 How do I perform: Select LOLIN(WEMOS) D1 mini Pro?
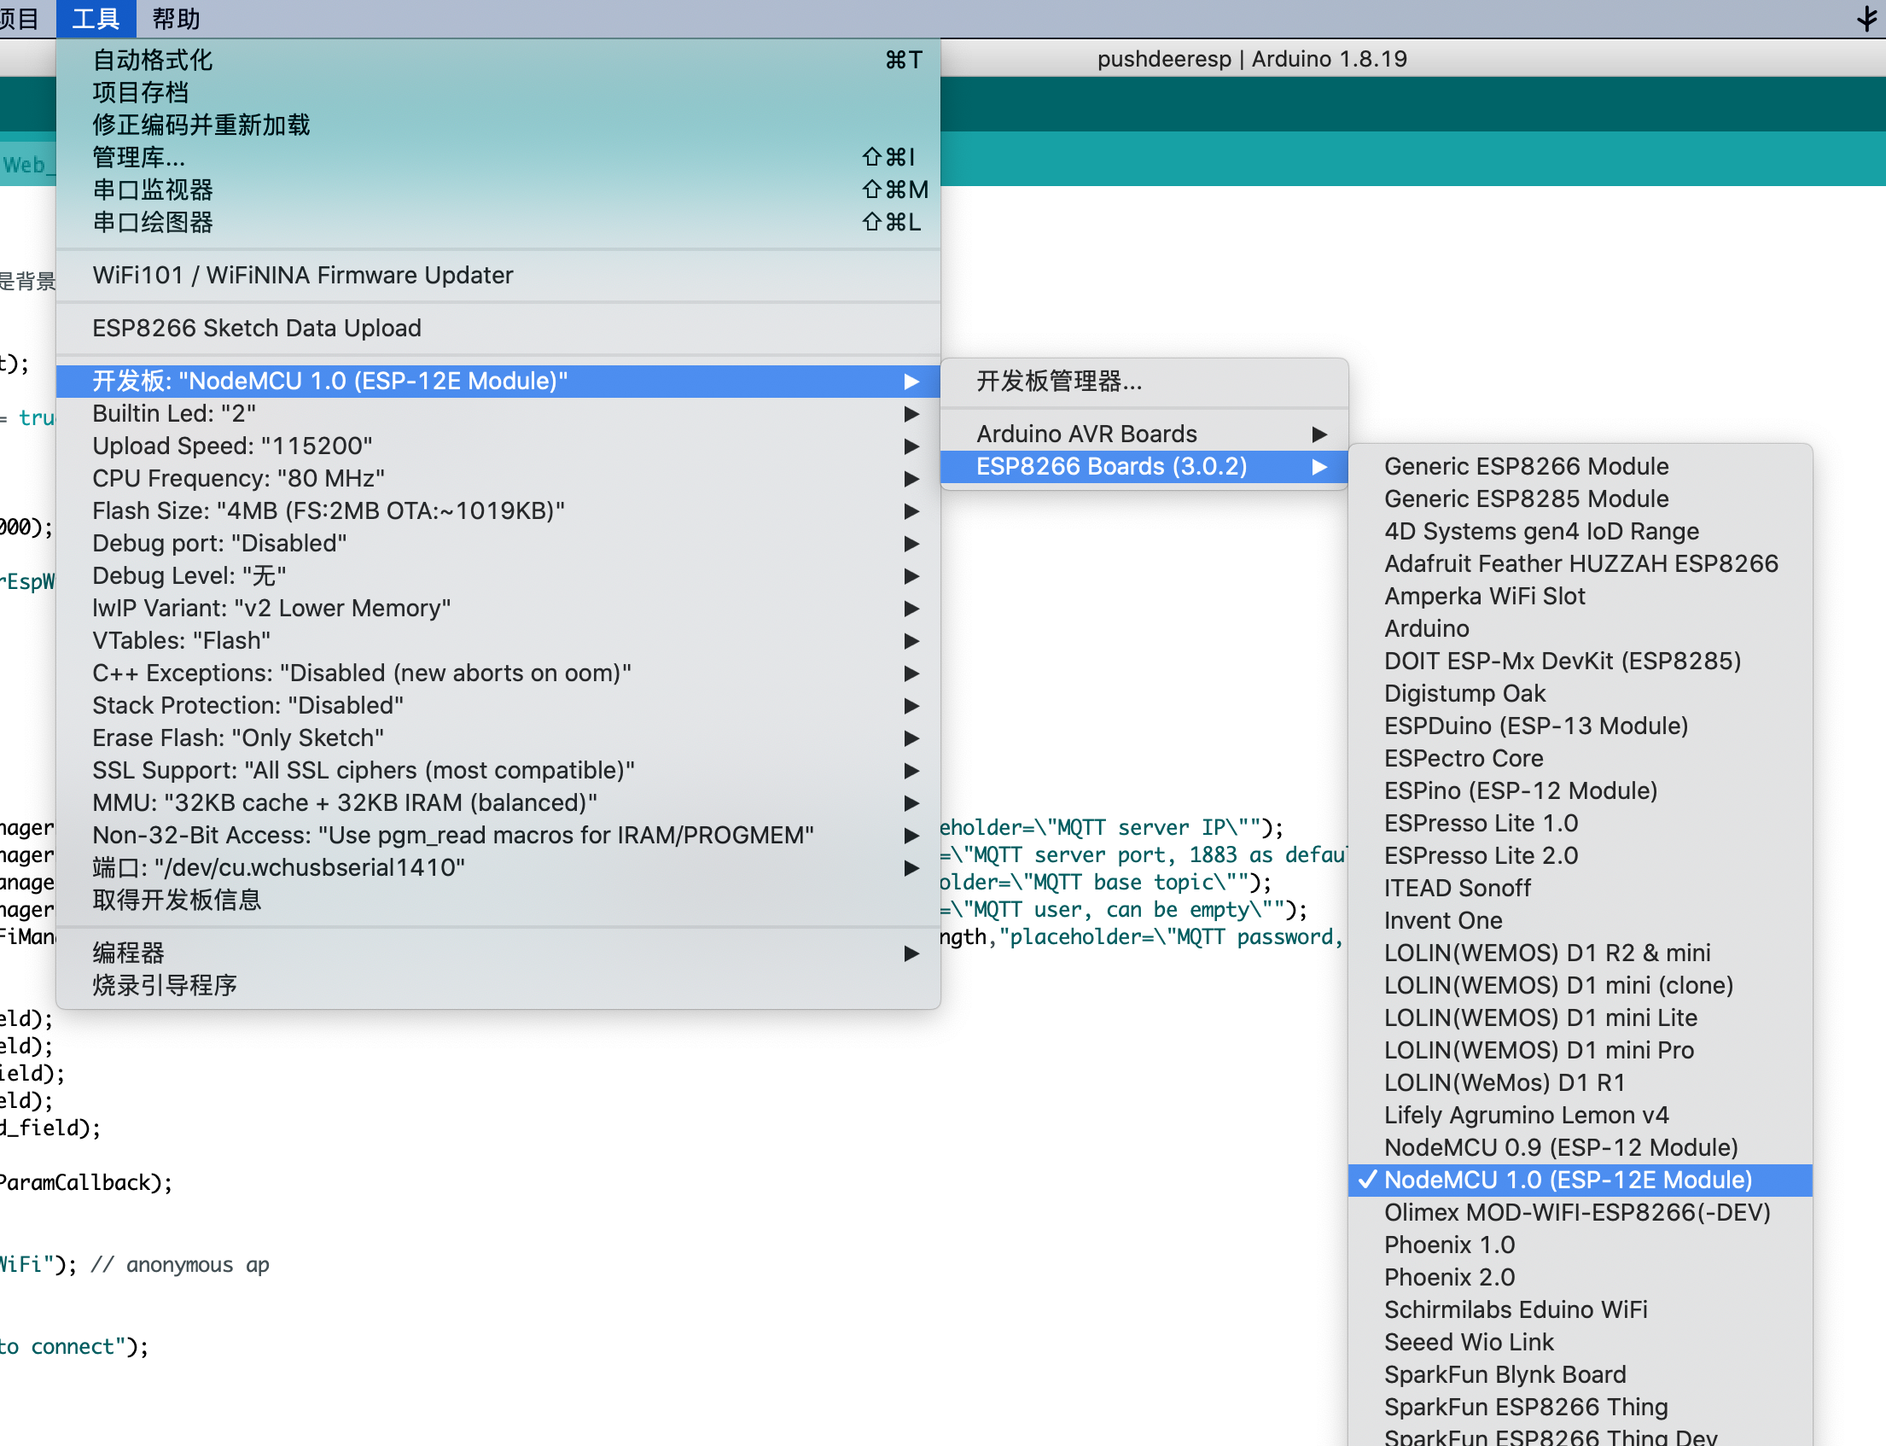click(1580, 1050)
